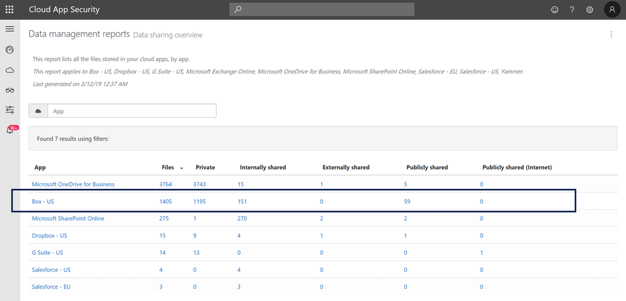The width and height of the screenshot is (626, 301).
Task: Click the Found 7 results text
Action: (73, 139)
